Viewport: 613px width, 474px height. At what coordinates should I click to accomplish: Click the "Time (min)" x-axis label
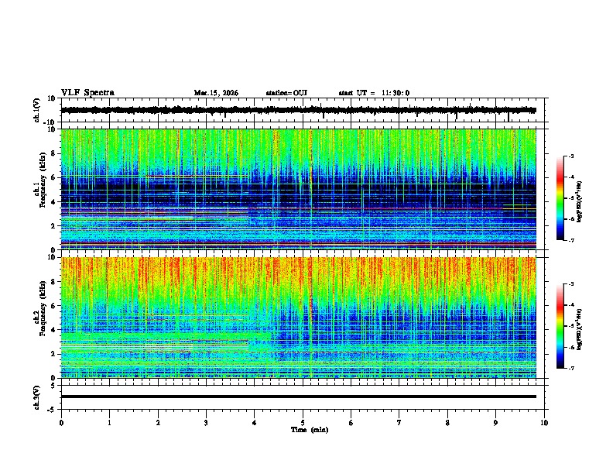pos(310,430)
